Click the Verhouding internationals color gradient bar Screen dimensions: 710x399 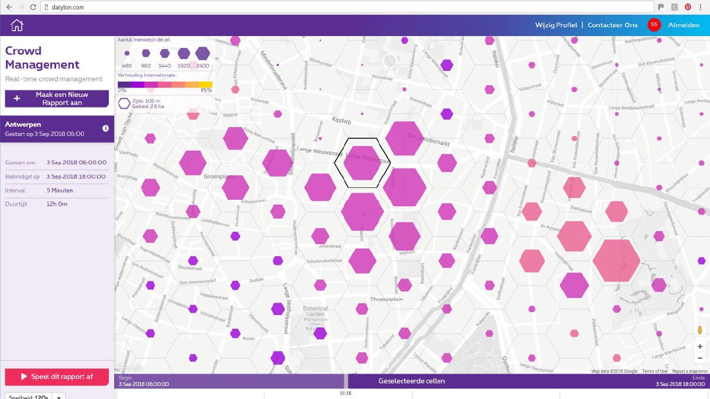point(166,85)
